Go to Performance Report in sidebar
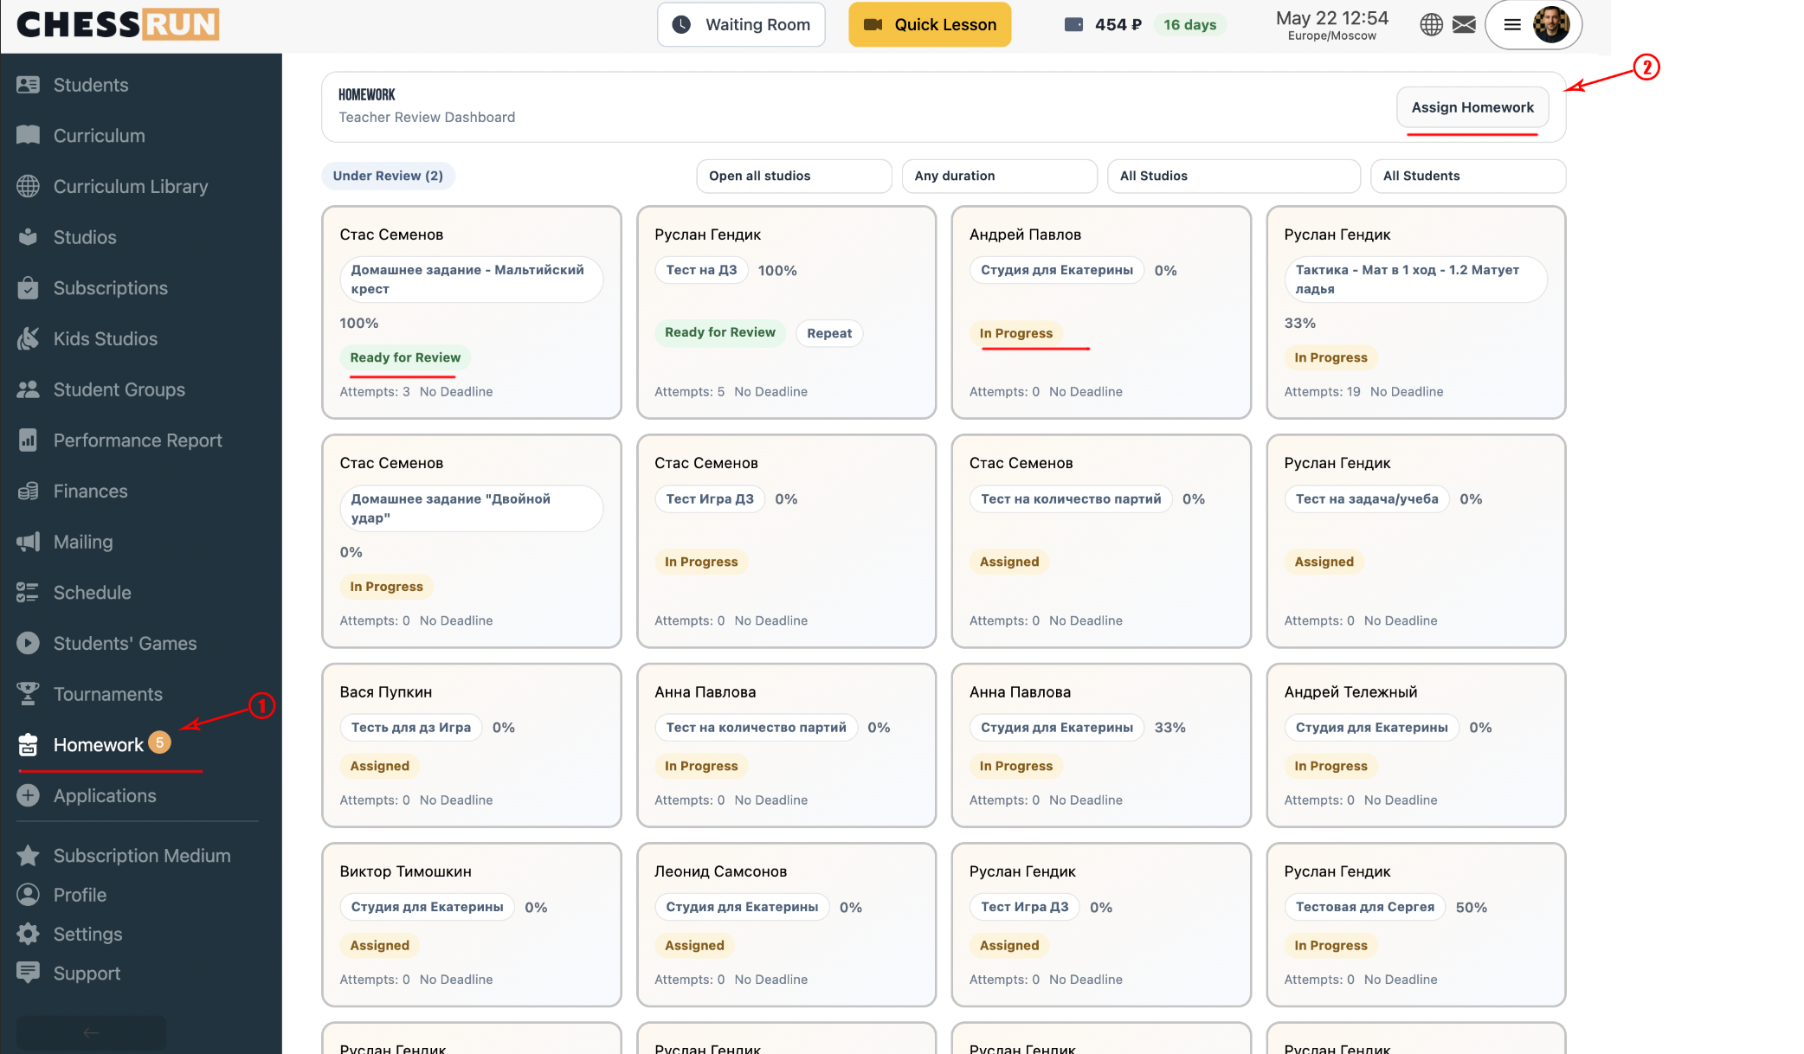Image resolution: width=1804 pixels, height=1054 pixels. [138, 440]
